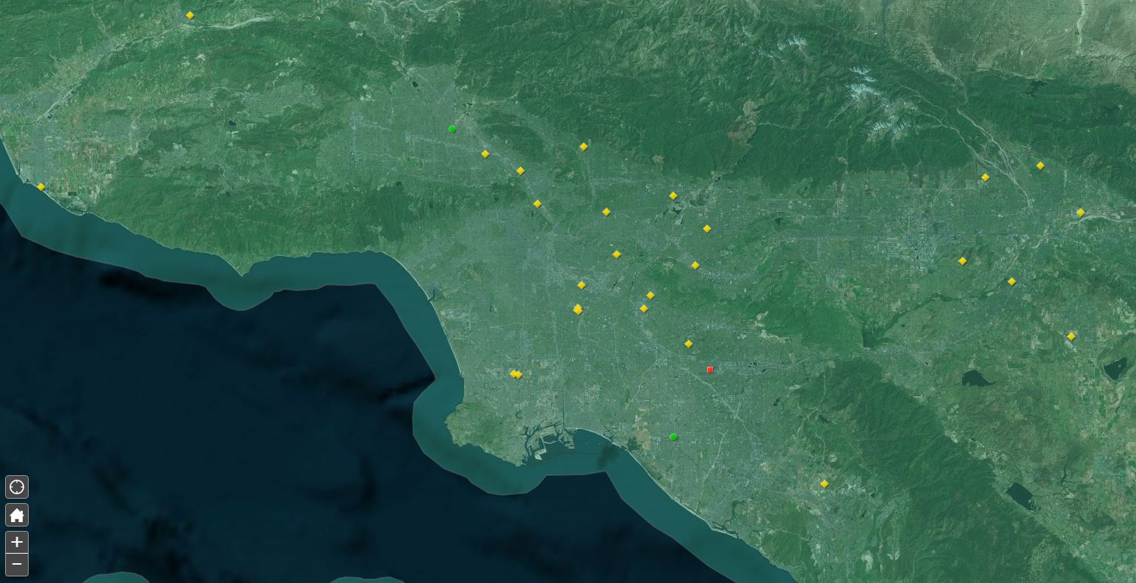Click the overlapping pair of yellow markers
The image size is (1136, 583).
(x=515, y=374)
